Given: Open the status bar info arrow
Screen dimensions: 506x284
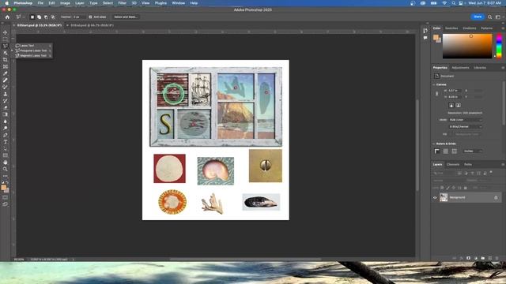Looking at the screenshot, I should pyautogui.click(x=74, y=260).
